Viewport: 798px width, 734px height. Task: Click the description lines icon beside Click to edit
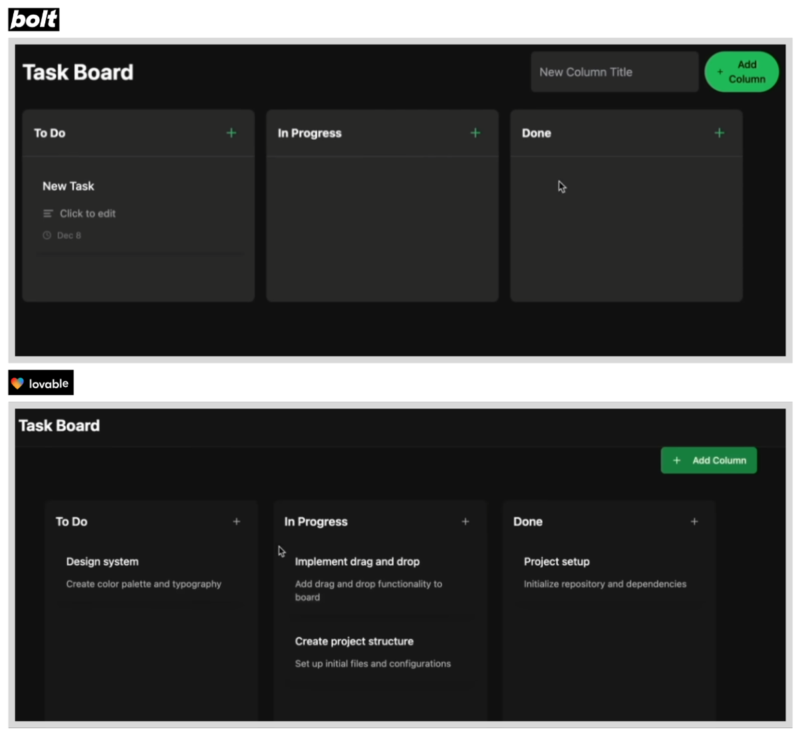(48, 213)
